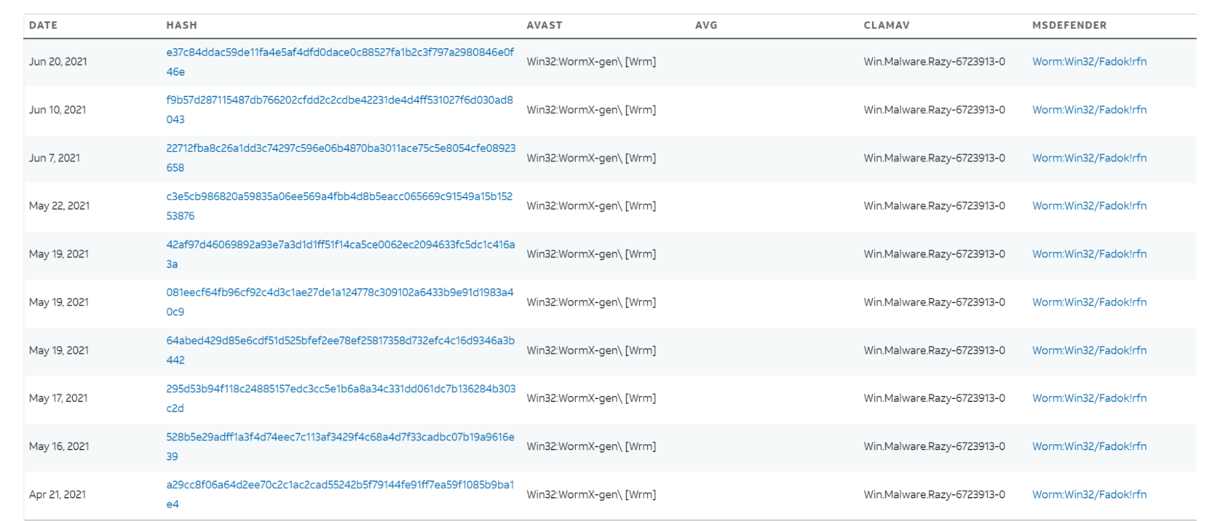Open hash link starting with a29cc8f06a64

point(340,485)
